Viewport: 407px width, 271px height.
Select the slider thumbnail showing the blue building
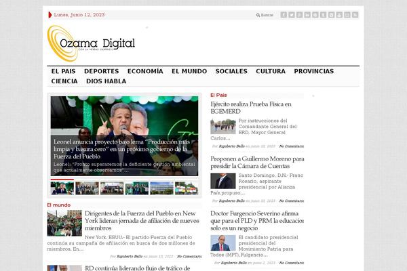[161, 188]
